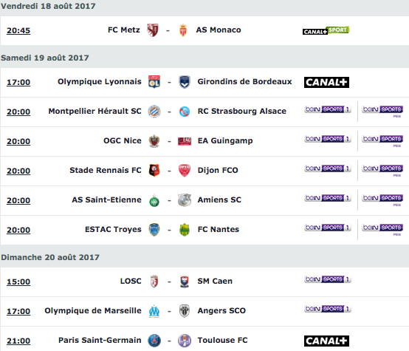
Task: Click beIN Sports 1 logo for LOSC match
Action: pyautogui.click(x=328, y=279)
